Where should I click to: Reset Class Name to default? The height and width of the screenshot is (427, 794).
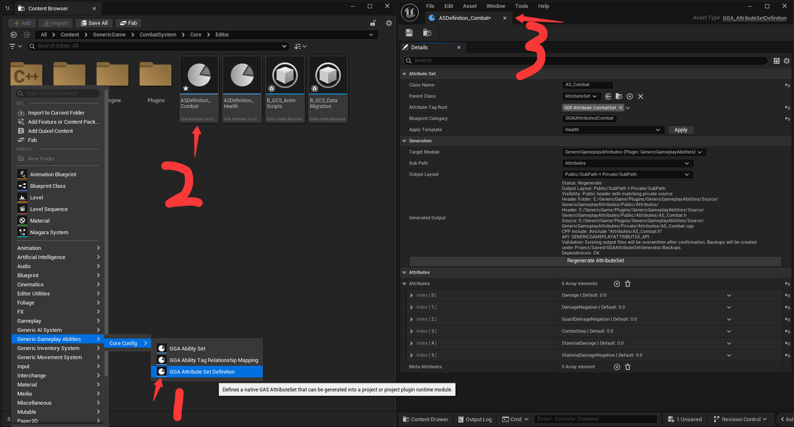pyautogui.click(x=787, y=85)
